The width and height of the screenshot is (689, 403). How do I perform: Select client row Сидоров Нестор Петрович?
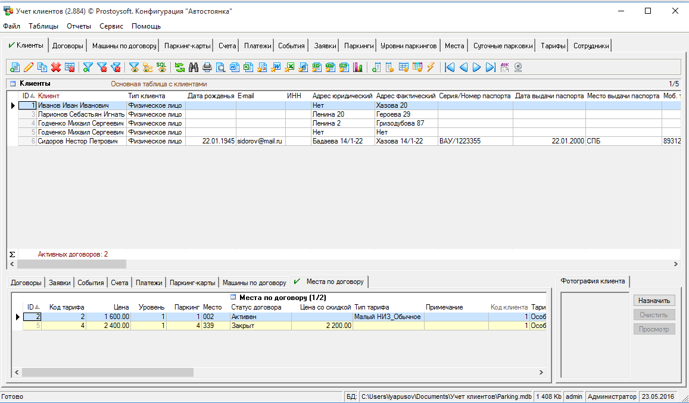click(x=81, y=141)
